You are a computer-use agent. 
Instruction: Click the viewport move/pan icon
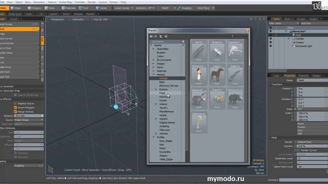[252, 19]
